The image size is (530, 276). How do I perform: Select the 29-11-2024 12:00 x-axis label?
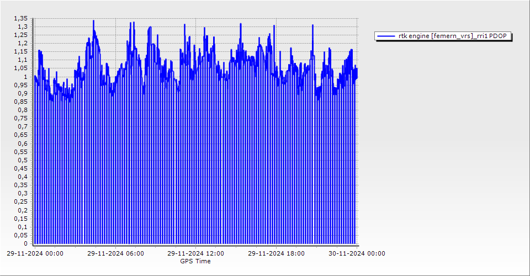tap(195, 254)
